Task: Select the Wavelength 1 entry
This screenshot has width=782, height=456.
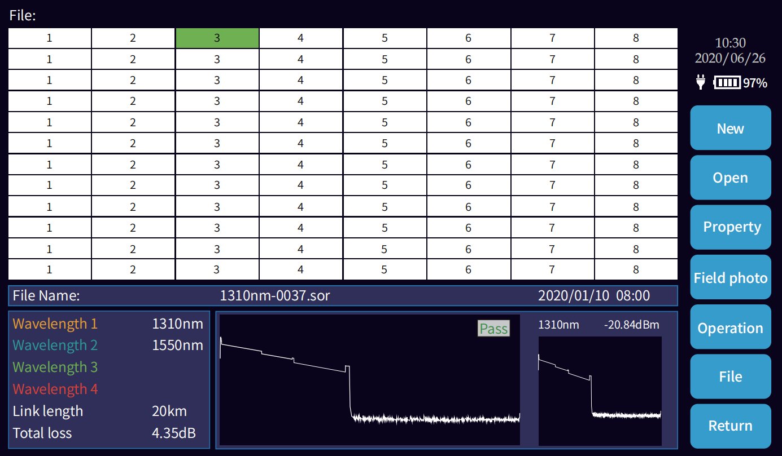Action: tap(55, 324)
